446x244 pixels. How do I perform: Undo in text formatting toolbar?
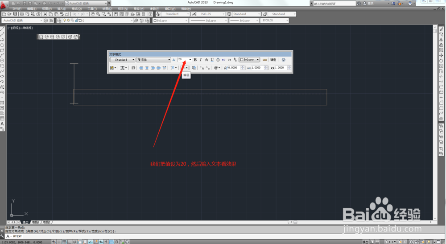[x=223, y=60]
